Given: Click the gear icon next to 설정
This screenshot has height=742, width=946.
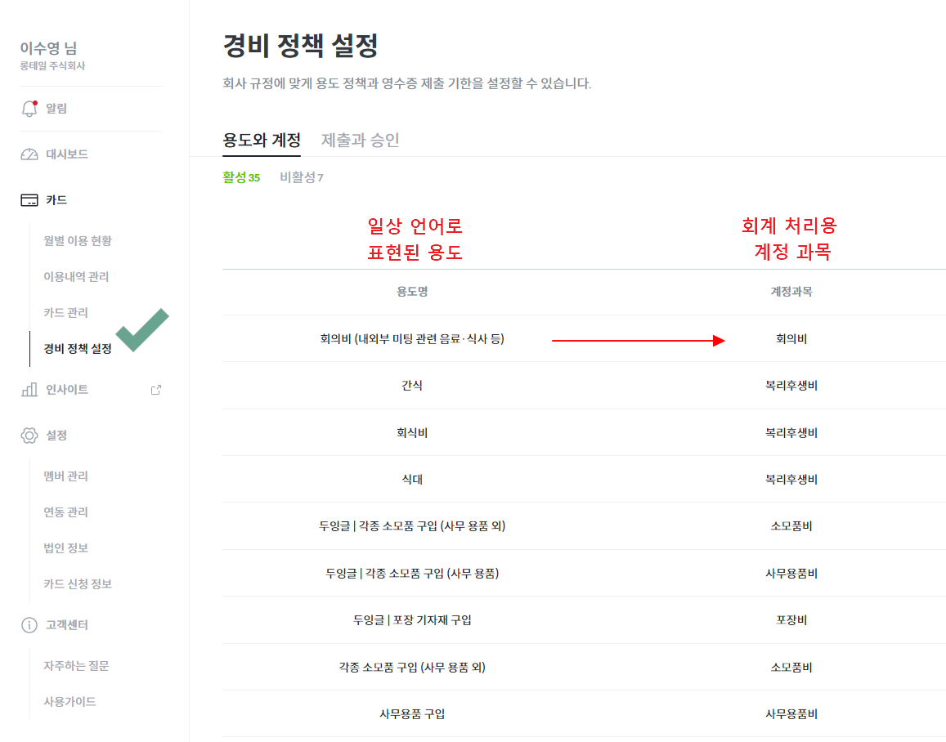Looking at the screenshot, I should (29, 436).
